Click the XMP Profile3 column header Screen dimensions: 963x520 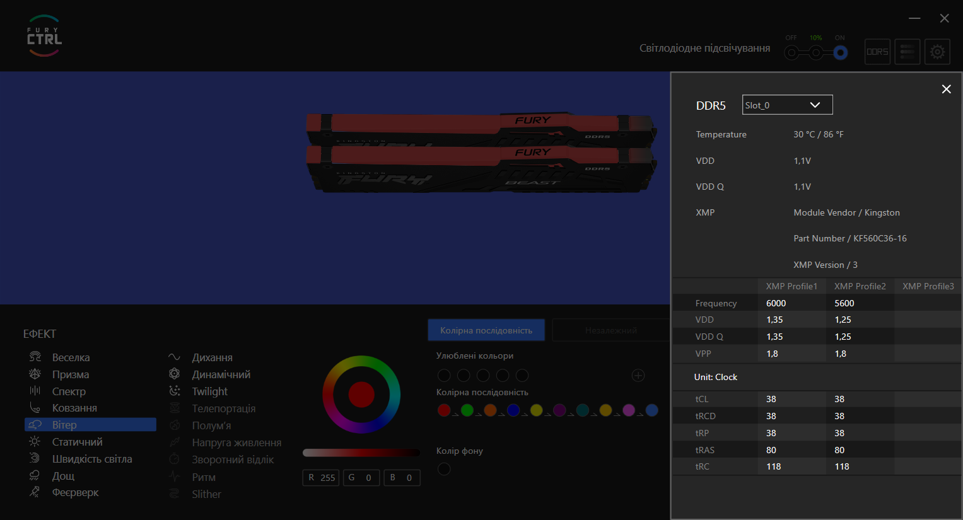point(928,286)
